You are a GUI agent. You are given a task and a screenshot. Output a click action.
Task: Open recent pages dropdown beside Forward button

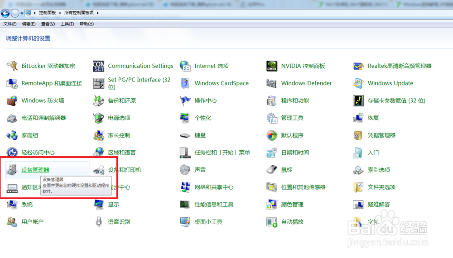[x=22, y=13]
